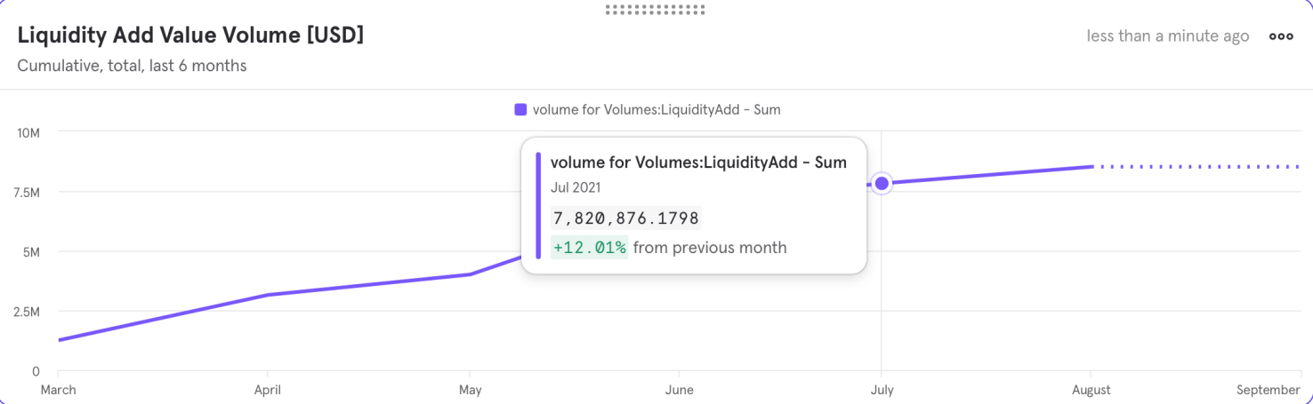Select the subtitle 'Cumulative, total, last 6 months'
Viewport: 1313px width, 404px height.
(132, 66)
